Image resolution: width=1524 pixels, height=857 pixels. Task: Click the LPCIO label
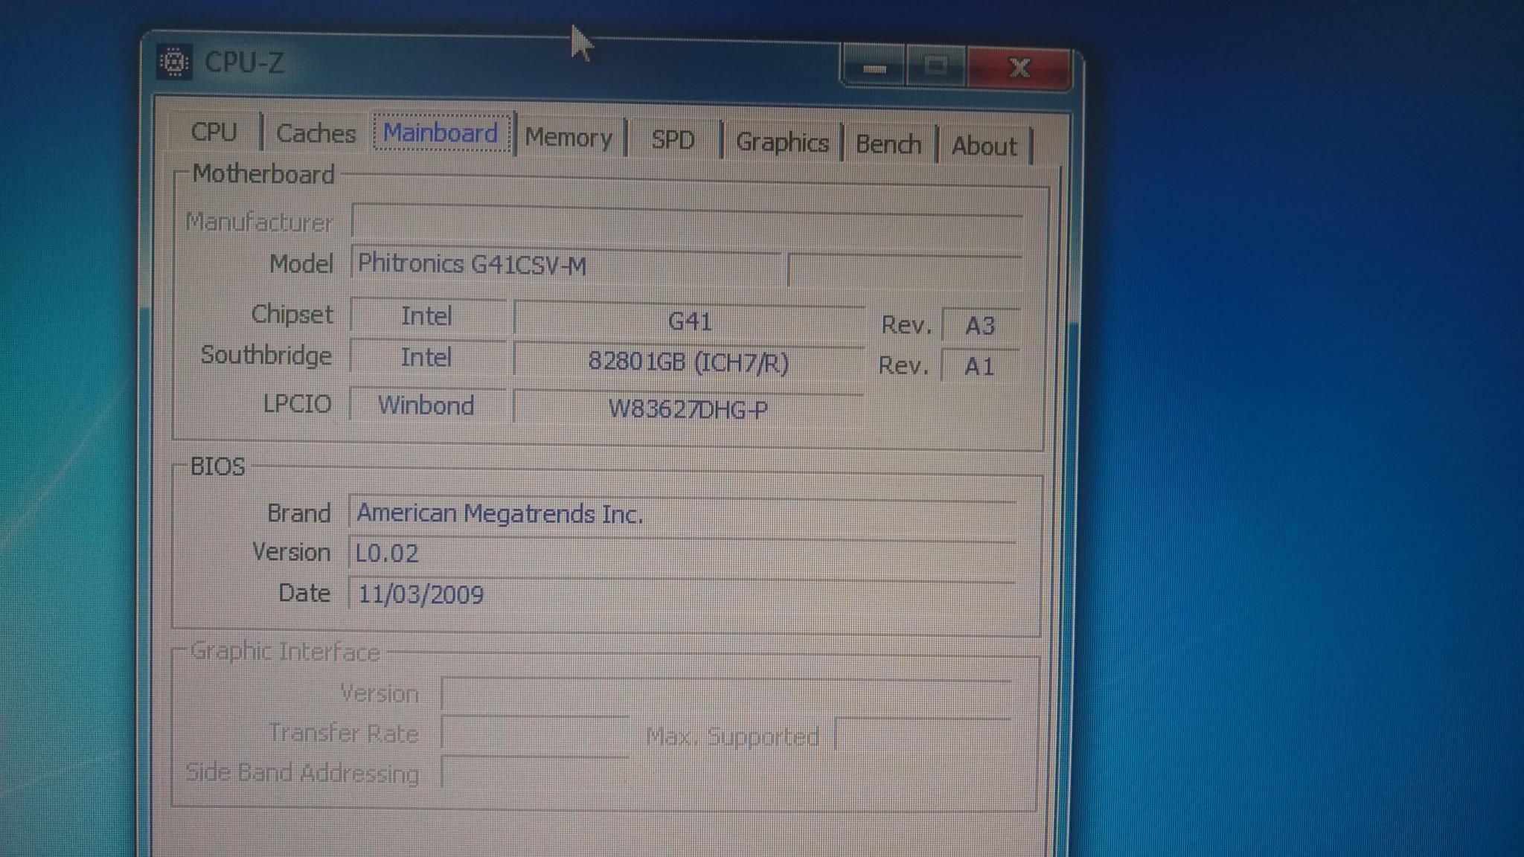click(x=298, y=404)
